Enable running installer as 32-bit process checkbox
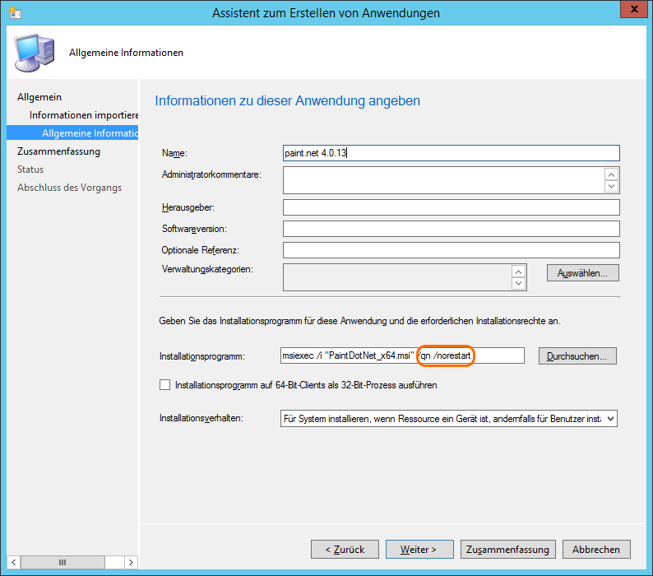Image resolution: width=653 pixels, height=576 pixels. click(165, 384)
